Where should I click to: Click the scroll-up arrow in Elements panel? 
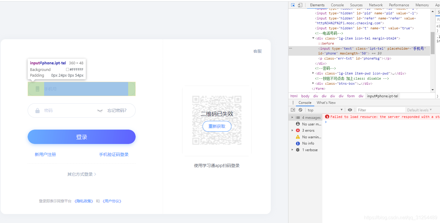click(x=432, y=11)
